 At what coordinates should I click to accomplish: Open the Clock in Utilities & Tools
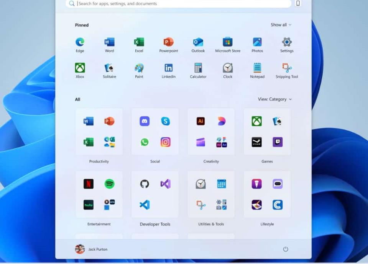[200, 184]
